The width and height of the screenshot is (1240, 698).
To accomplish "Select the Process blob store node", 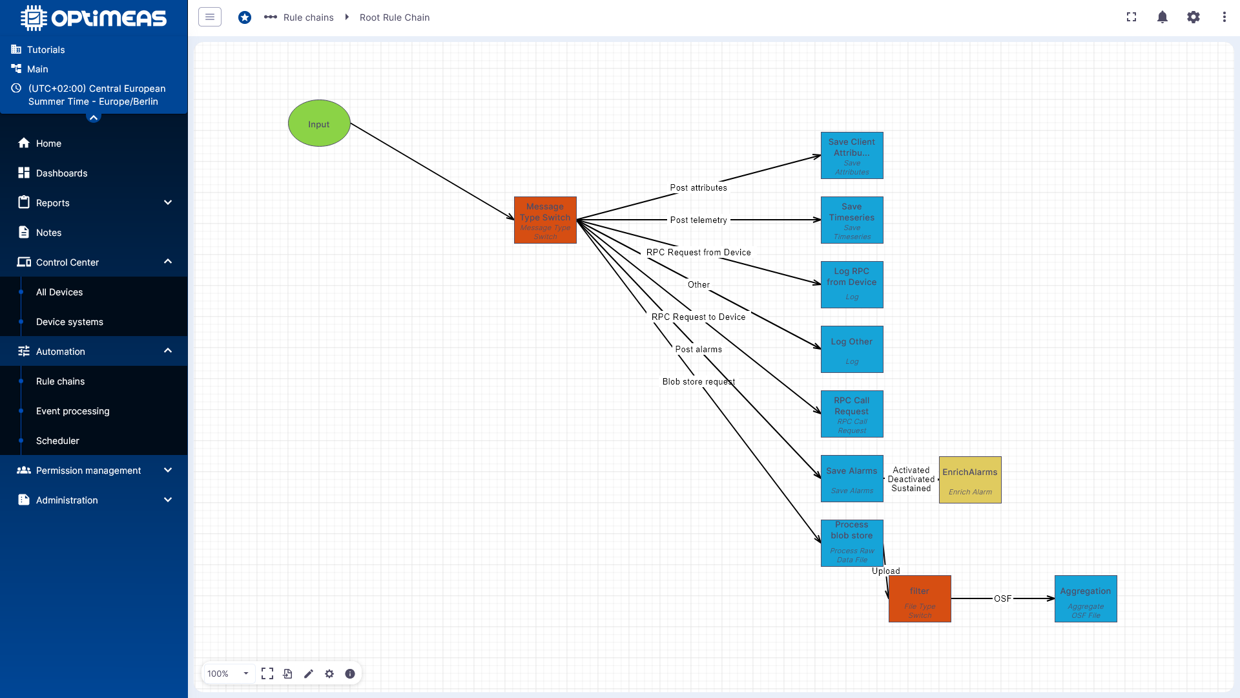I will tap(852, 544).
